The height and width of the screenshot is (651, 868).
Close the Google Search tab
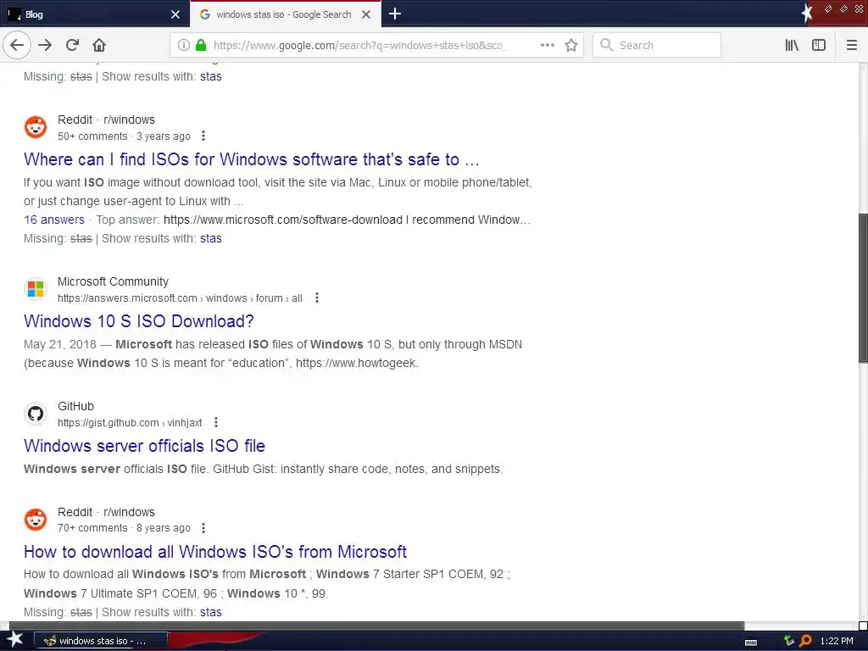click(366, 14)
